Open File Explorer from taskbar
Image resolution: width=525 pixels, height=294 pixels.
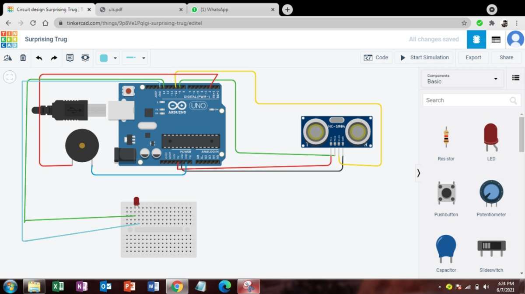pos(34,286)
